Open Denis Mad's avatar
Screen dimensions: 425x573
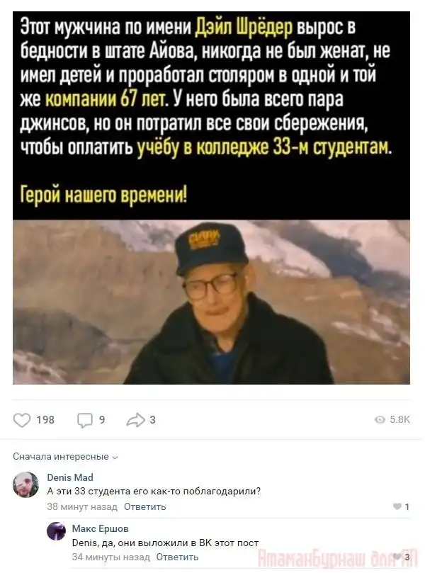tap(25, 484)
